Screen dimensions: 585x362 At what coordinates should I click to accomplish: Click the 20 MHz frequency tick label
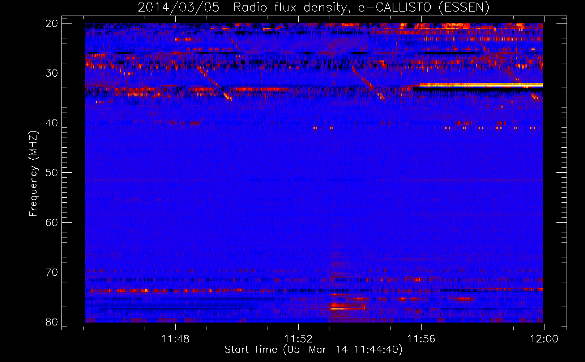click(52, 24)
